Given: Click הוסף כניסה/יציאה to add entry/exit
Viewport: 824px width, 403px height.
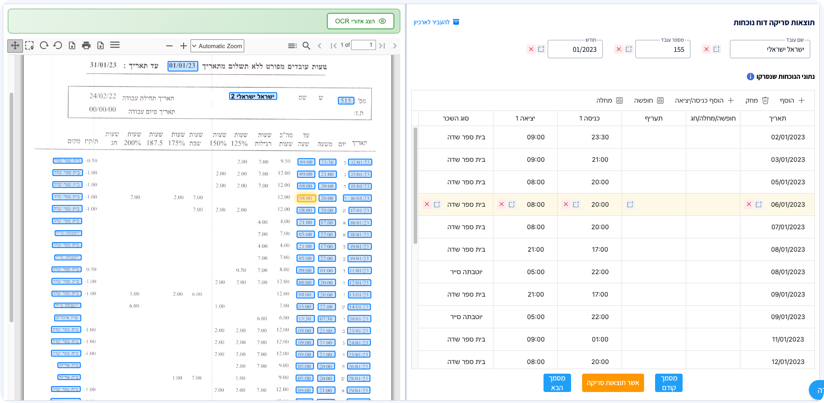Looking at the screenshot, I should point(704,100).
